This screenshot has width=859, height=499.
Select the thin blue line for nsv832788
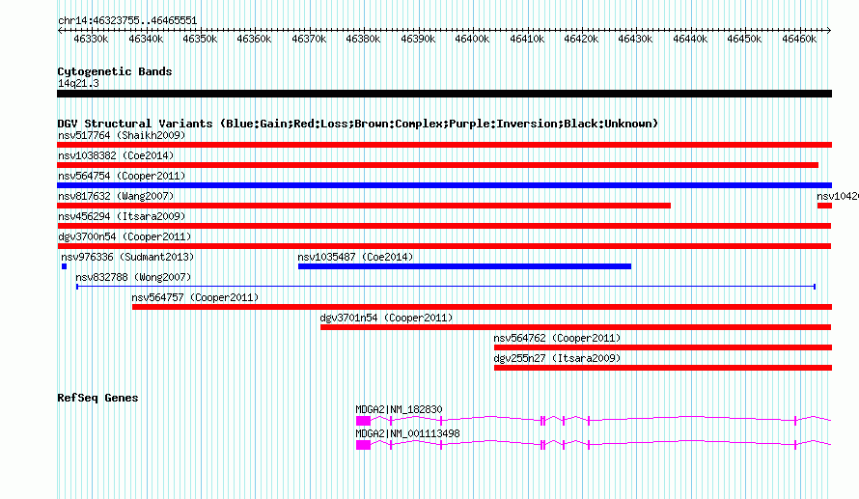tap(446, 287)
